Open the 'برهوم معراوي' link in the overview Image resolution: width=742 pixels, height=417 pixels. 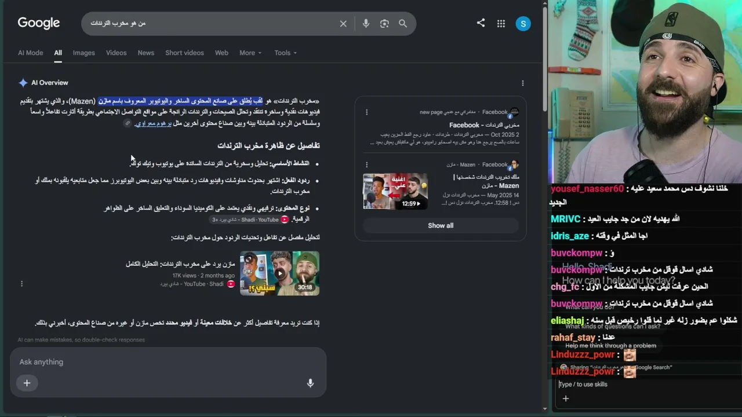point(153,123)
